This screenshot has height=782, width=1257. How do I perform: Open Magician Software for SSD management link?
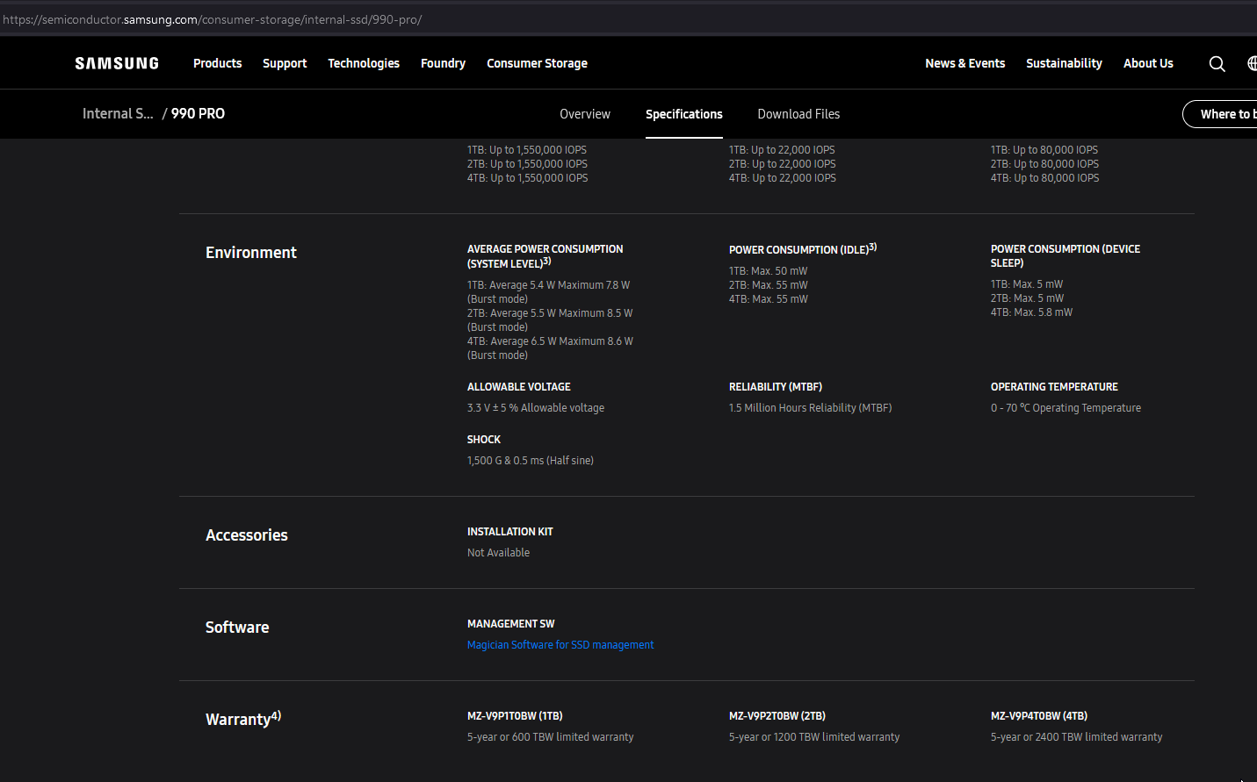560,645
